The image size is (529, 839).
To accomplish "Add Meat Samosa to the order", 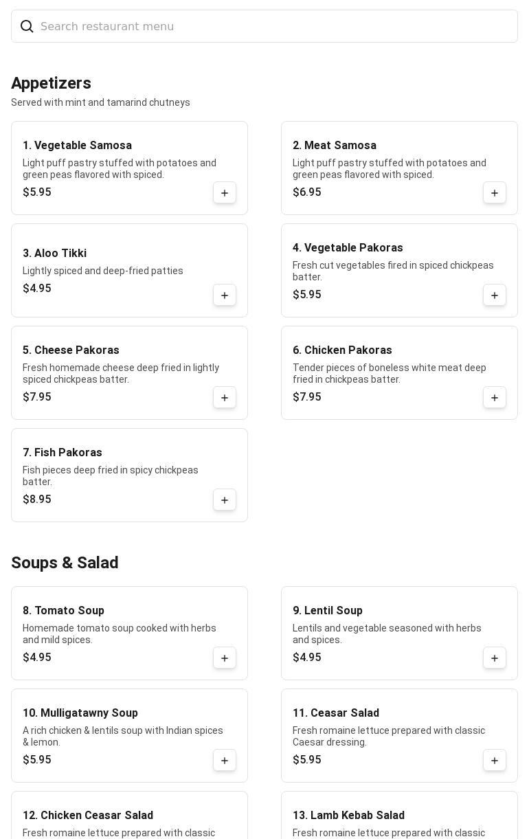I will point(495,193).
